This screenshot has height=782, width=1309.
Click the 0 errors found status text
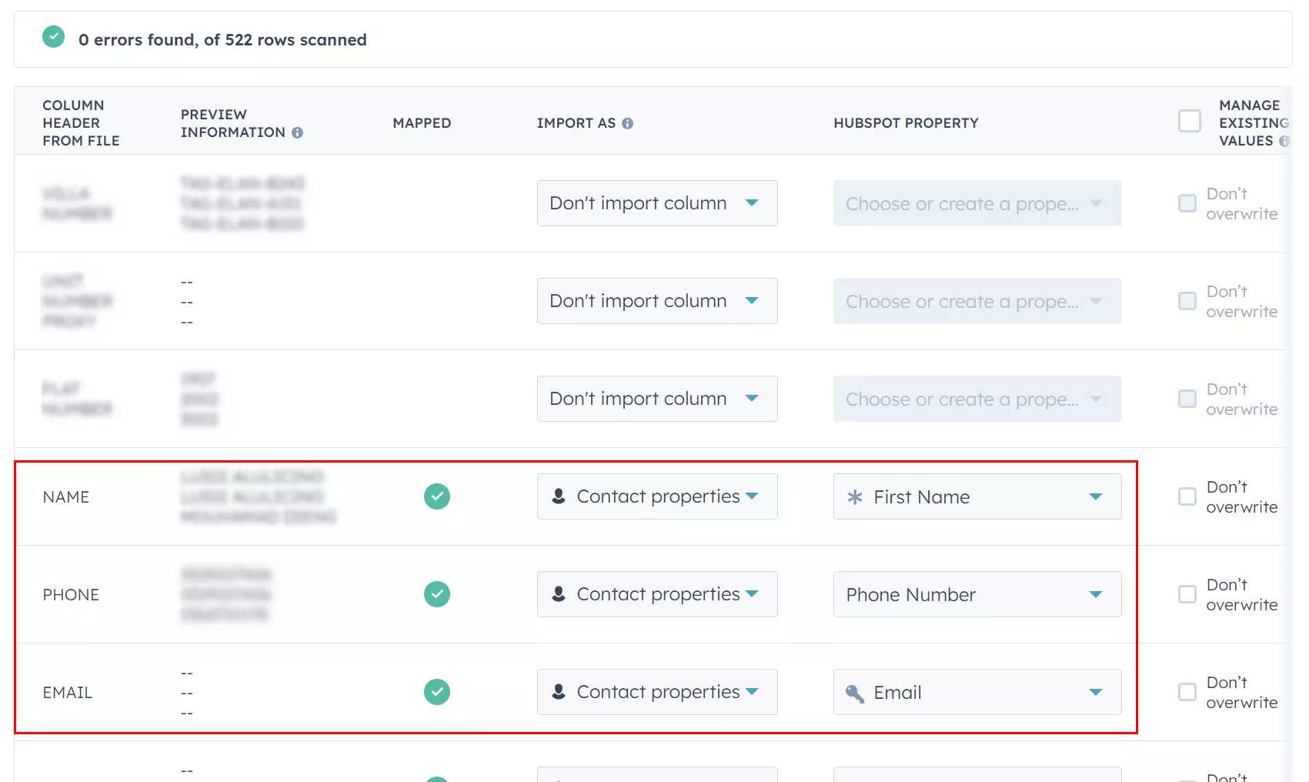(x=222, y=40)
